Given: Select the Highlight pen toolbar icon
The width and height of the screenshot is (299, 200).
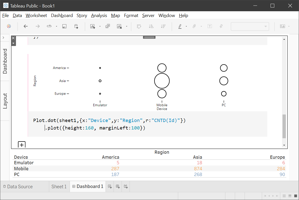Looking at the screenshot, I should [x=180, y=26].
